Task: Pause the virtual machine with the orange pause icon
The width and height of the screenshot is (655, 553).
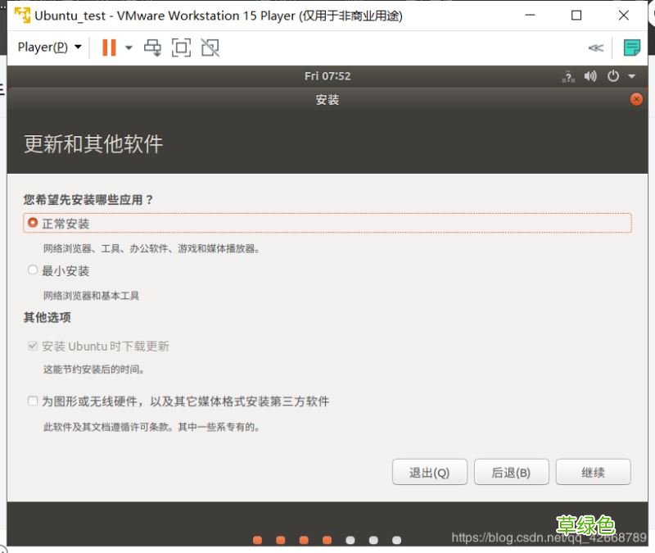Action: (109, 48)
